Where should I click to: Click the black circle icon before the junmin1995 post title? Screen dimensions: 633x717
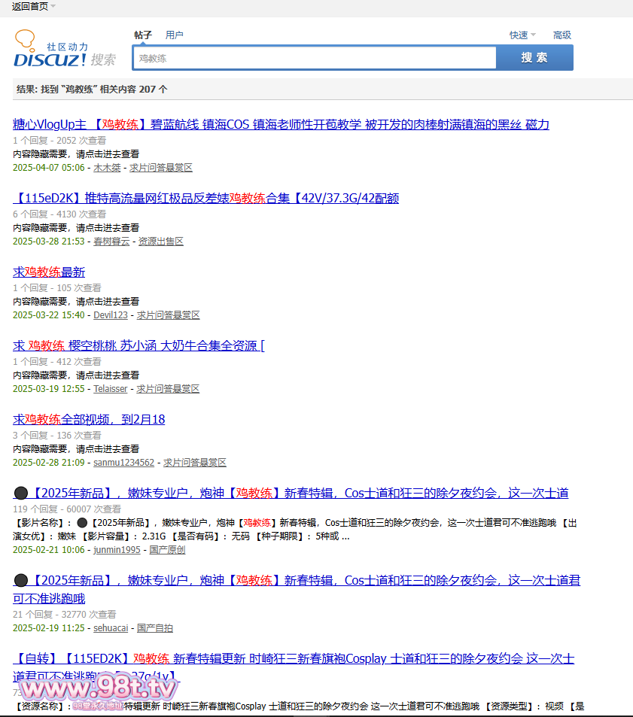click(x=21, y=494)
